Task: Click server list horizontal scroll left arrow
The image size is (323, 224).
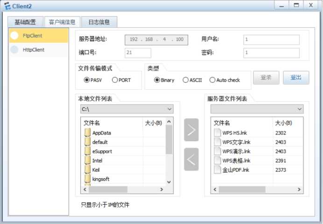Action: point(215,189)
